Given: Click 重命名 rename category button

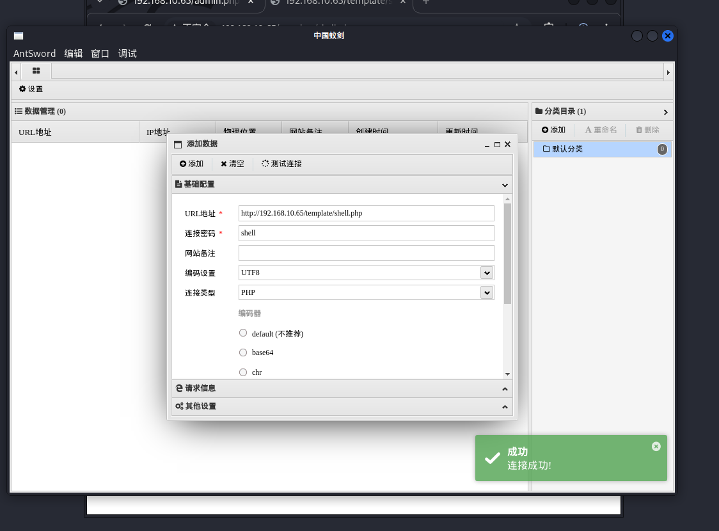Looking at the screenshot, I should point(601,131).
